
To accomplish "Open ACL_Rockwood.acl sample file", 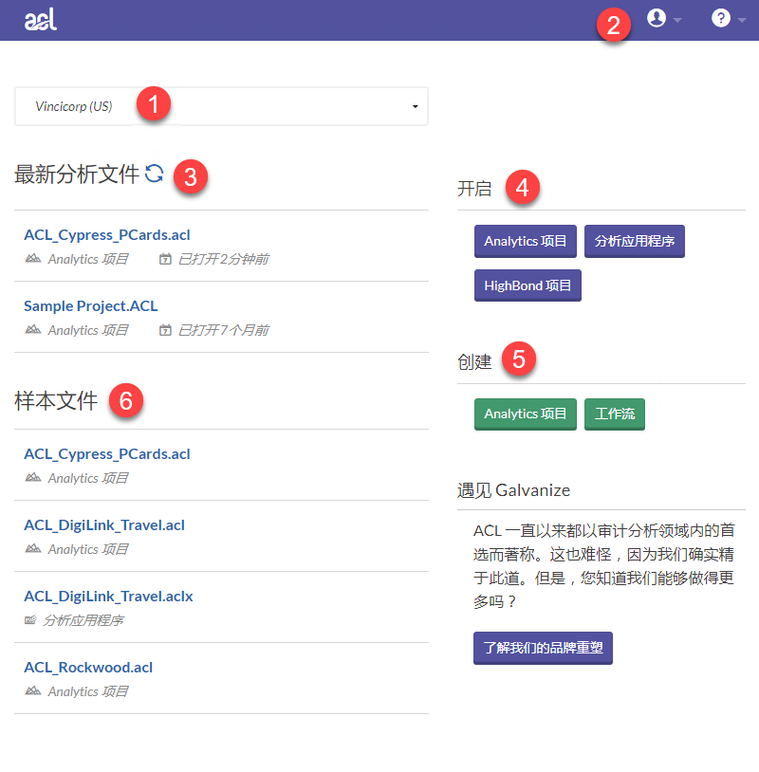I will click(88, 667).
